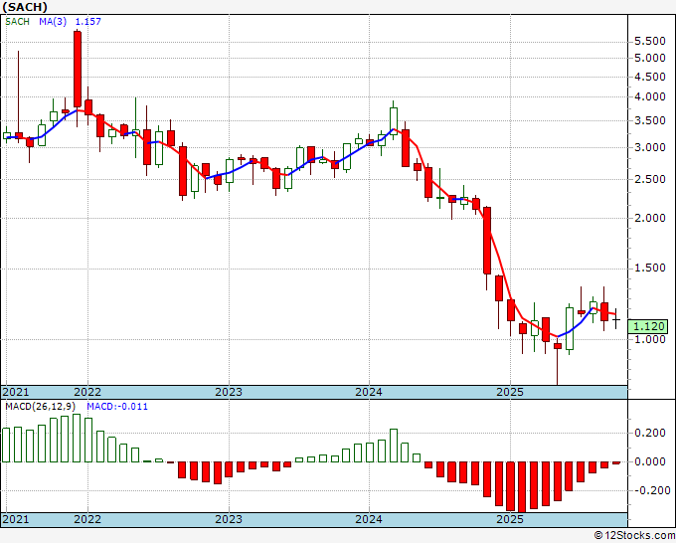Image resolution: width=676 pixels, height=543 pixels.
Task: Click 2023 on the price chart timeline
Action: coord(229,392)
